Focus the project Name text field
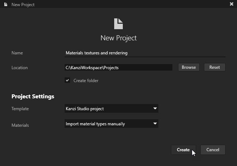The image size is (237, 166). 144,53
